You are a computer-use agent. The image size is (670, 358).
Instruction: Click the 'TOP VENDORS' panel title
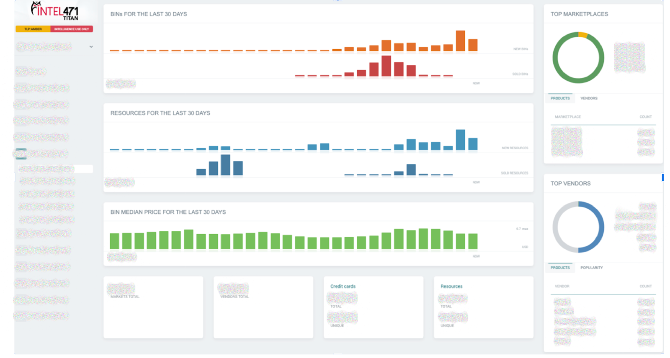point(570,183)
